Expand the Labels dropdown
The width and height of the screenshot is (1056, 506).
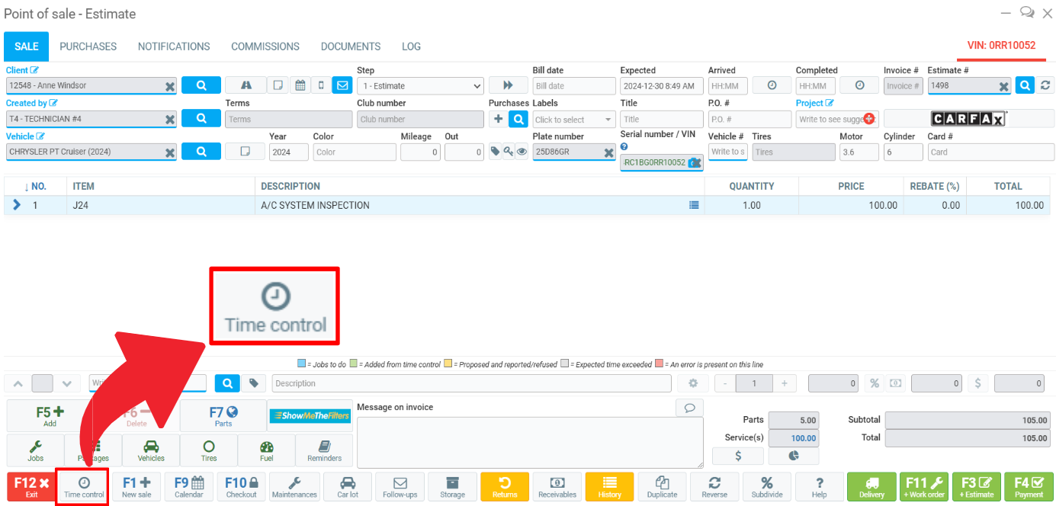573,120
